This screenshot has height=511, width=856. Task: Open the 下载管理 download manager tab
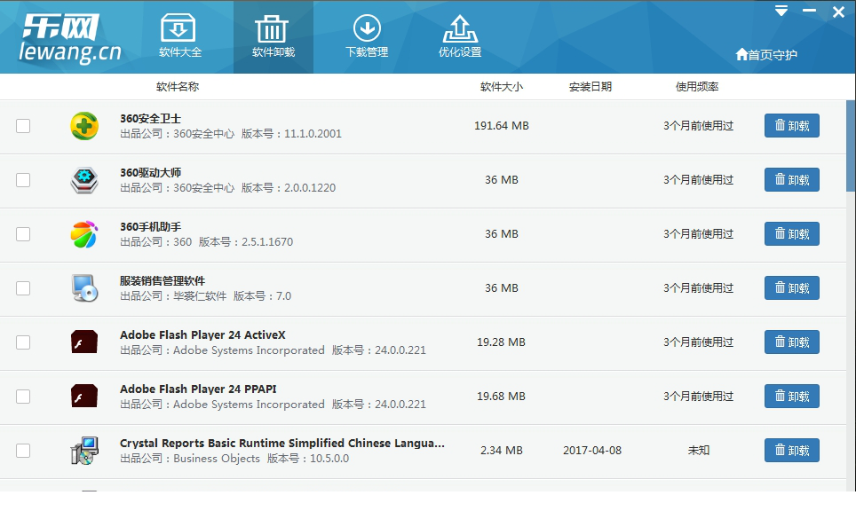pyautogui.click(x=367, y=36)
